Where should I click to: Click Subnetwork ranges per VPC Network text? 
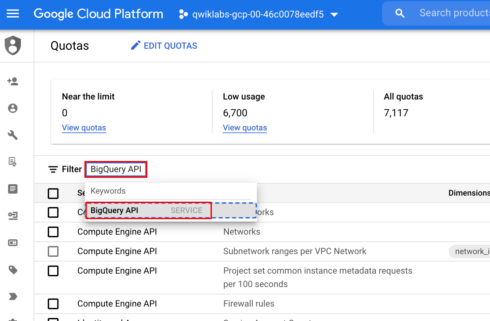tap(295, 251)
